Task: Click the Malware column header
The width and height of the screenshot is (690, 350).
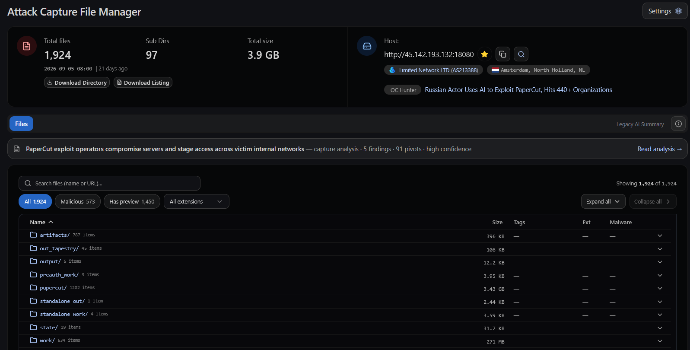Action: pos(620,222)
